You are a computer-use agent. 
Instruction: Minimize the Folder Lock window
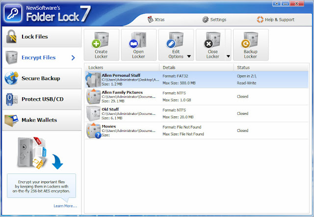point(286,4)
